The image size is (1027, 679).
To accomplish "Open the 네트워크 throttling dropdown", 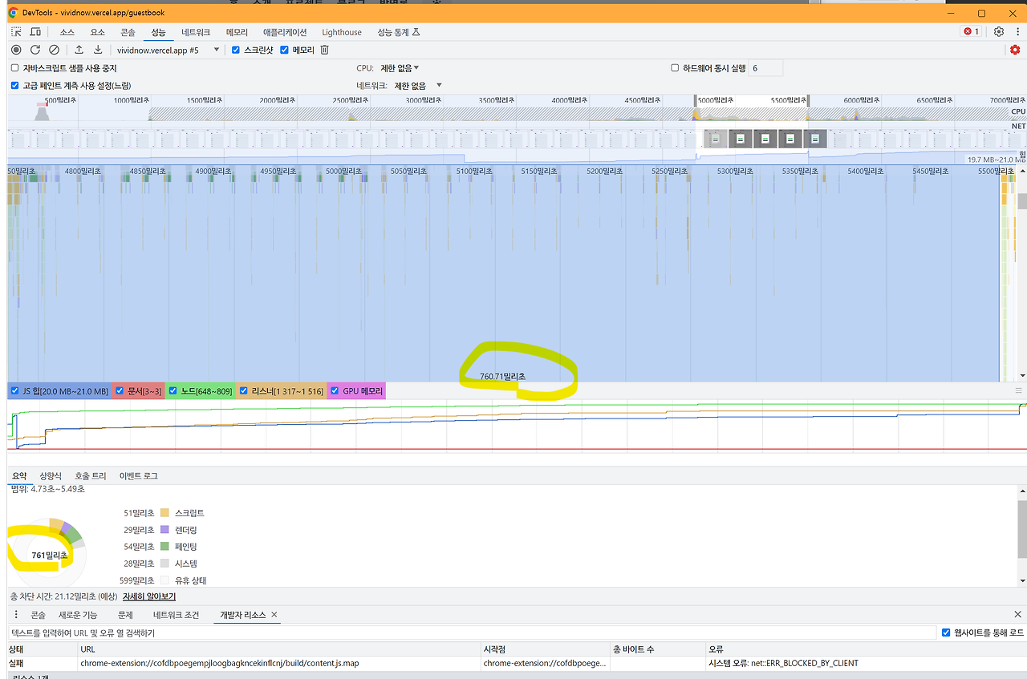I will click(418, 85).
